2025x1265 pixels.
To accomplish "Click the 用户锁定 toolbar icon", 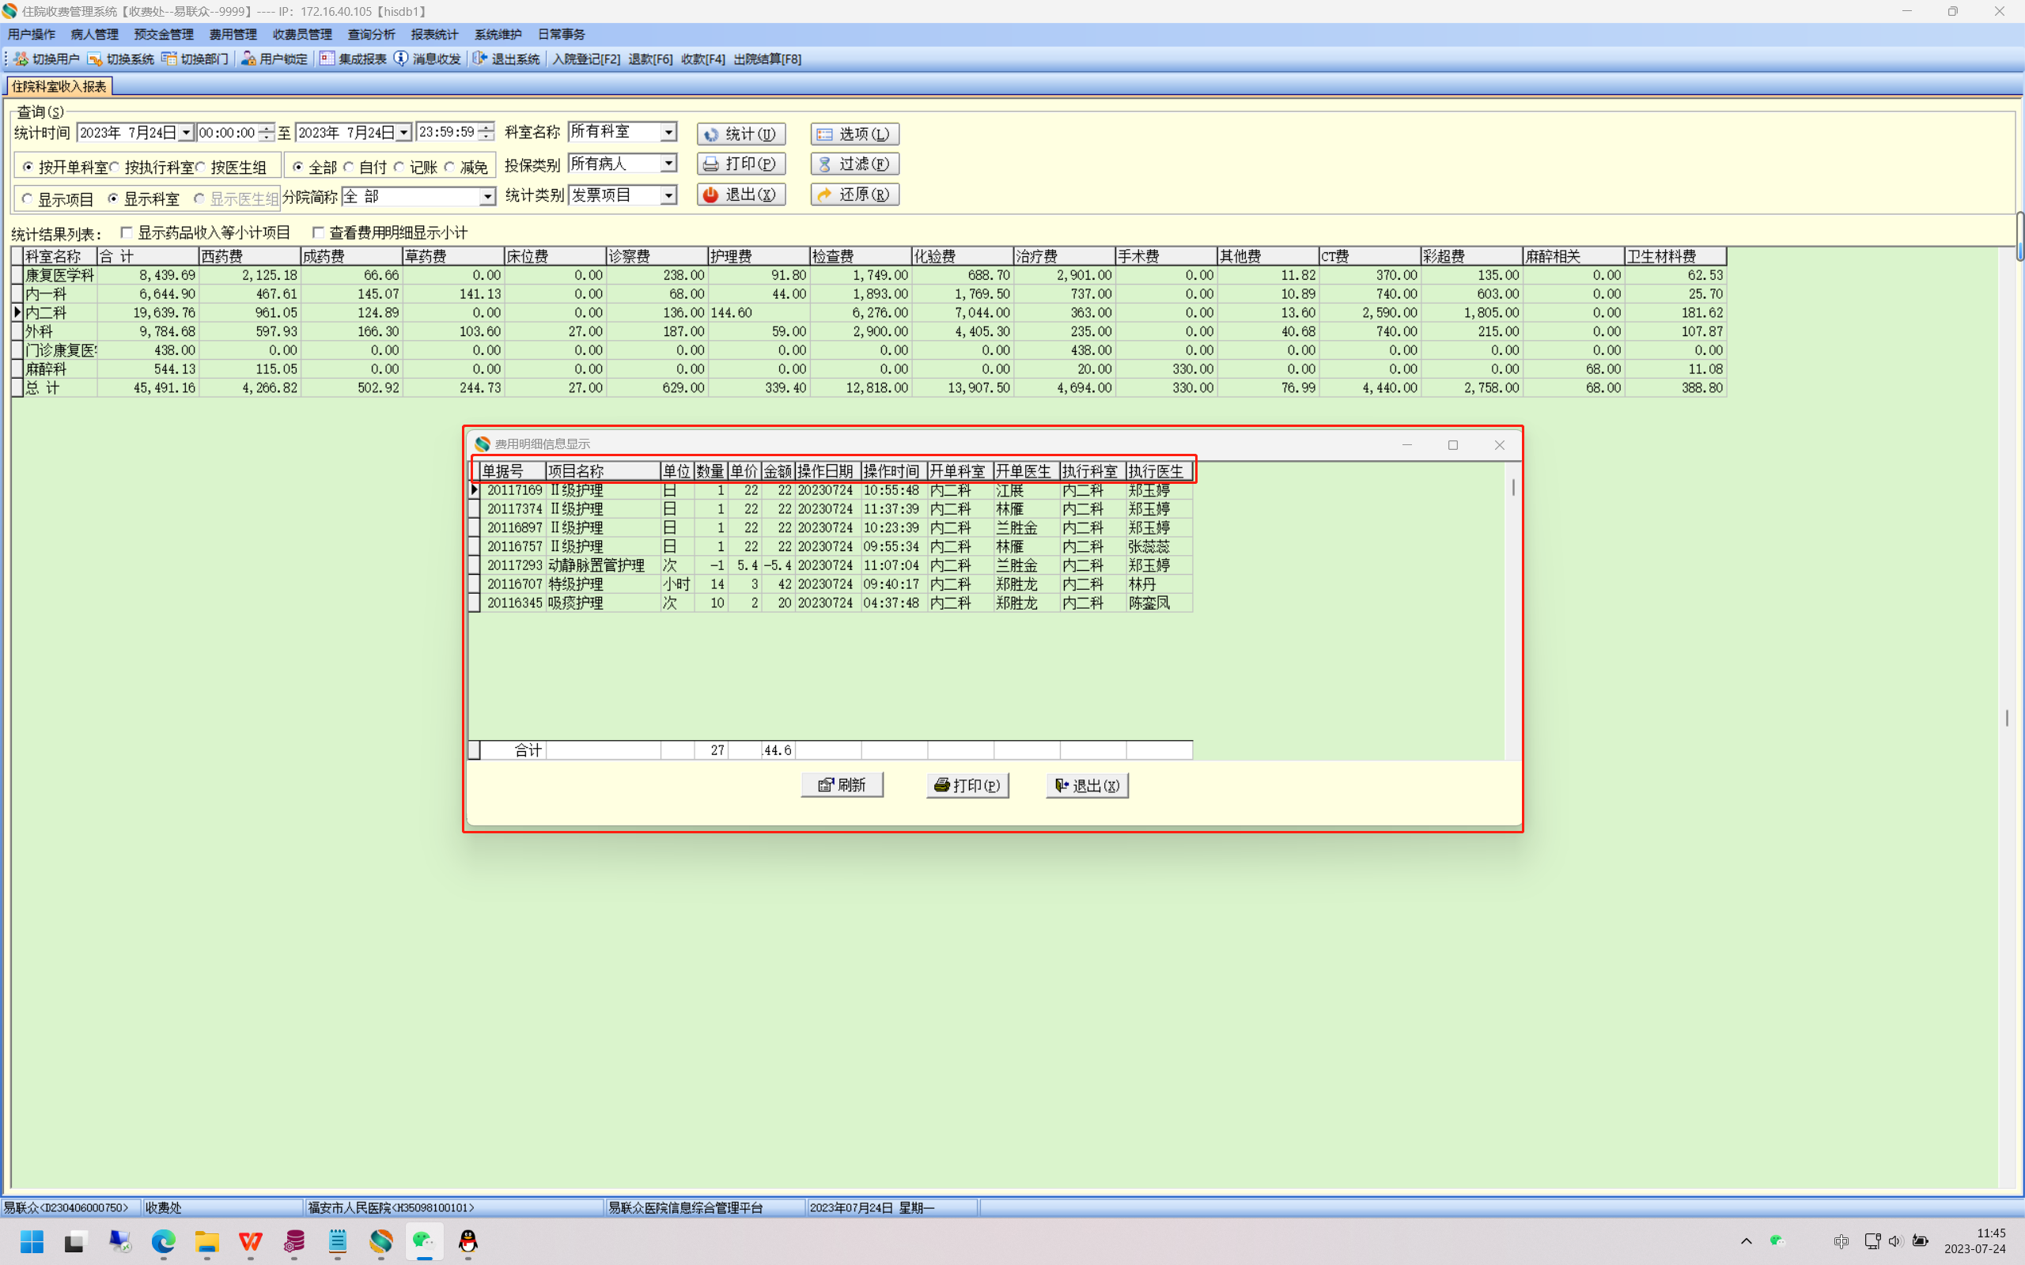I will click(x=248, y=59).
